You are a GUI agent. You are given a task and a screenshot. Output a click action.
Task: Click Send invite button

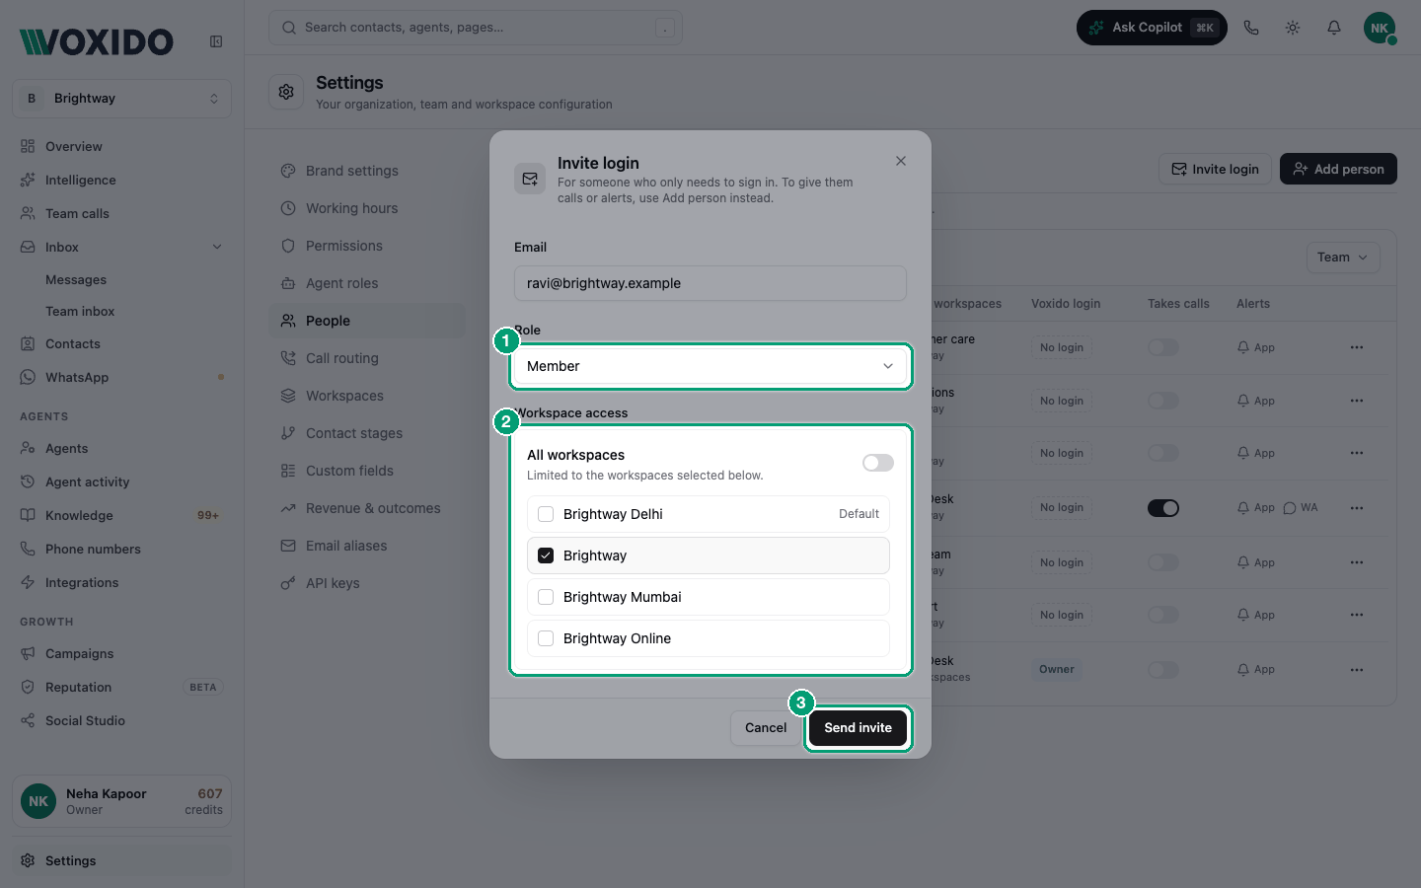[859, 728]
